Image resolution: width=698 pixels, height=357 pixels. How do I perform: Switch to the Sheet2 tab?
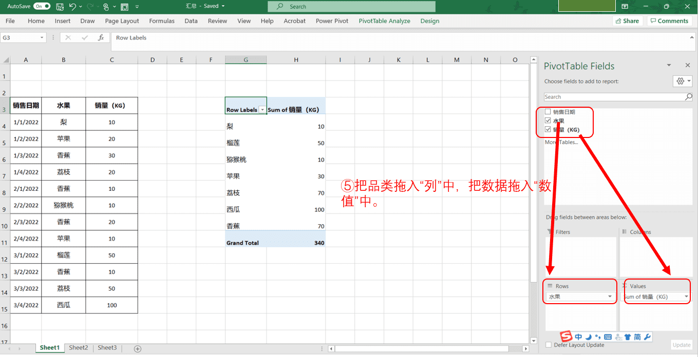pyautogui.click(x=79, y=348)
